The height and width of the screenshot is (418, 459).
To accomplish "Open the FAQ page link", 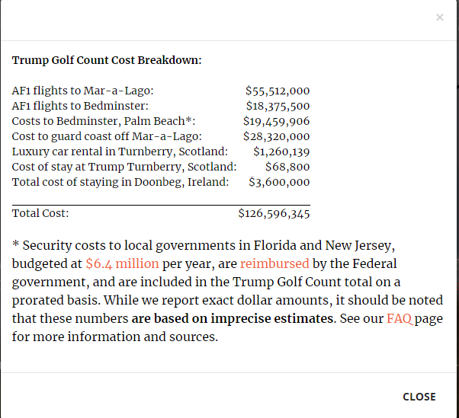I will (x=400, y=318).
